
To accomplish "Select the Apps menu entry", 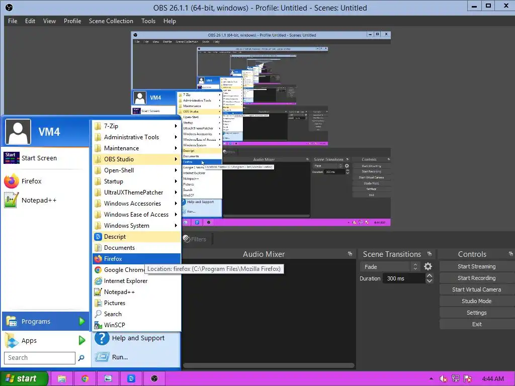I will [45, 340].
